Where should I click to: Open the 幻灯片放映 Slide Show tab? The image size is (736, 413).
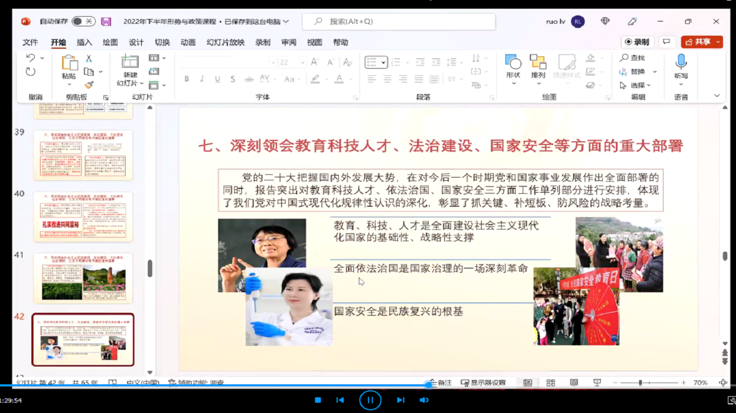point(227,42)
